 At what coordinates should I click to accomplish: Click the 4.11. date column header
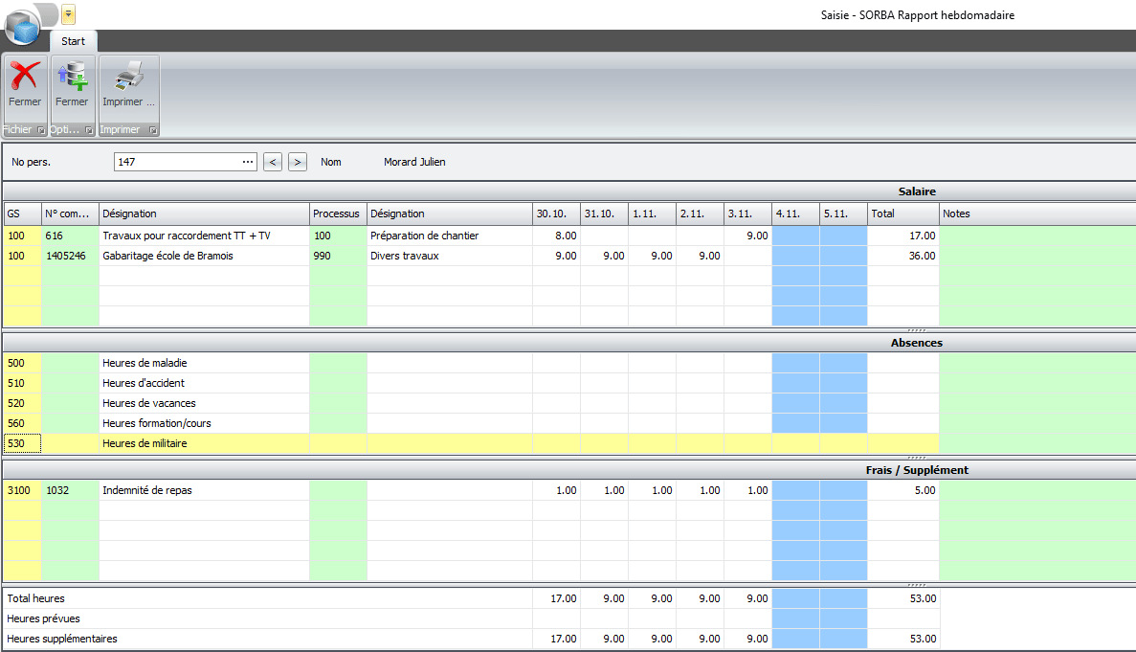[x=795, y=214]
